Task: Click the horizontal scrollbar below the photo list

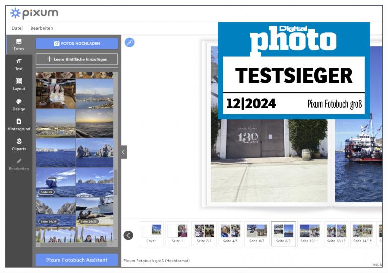Action: click(74, 245)
